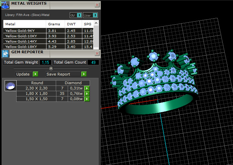The width and height of the screenshot is (233, 165).
Task: Click the DWT column header
Action: [x=73, y=24]
